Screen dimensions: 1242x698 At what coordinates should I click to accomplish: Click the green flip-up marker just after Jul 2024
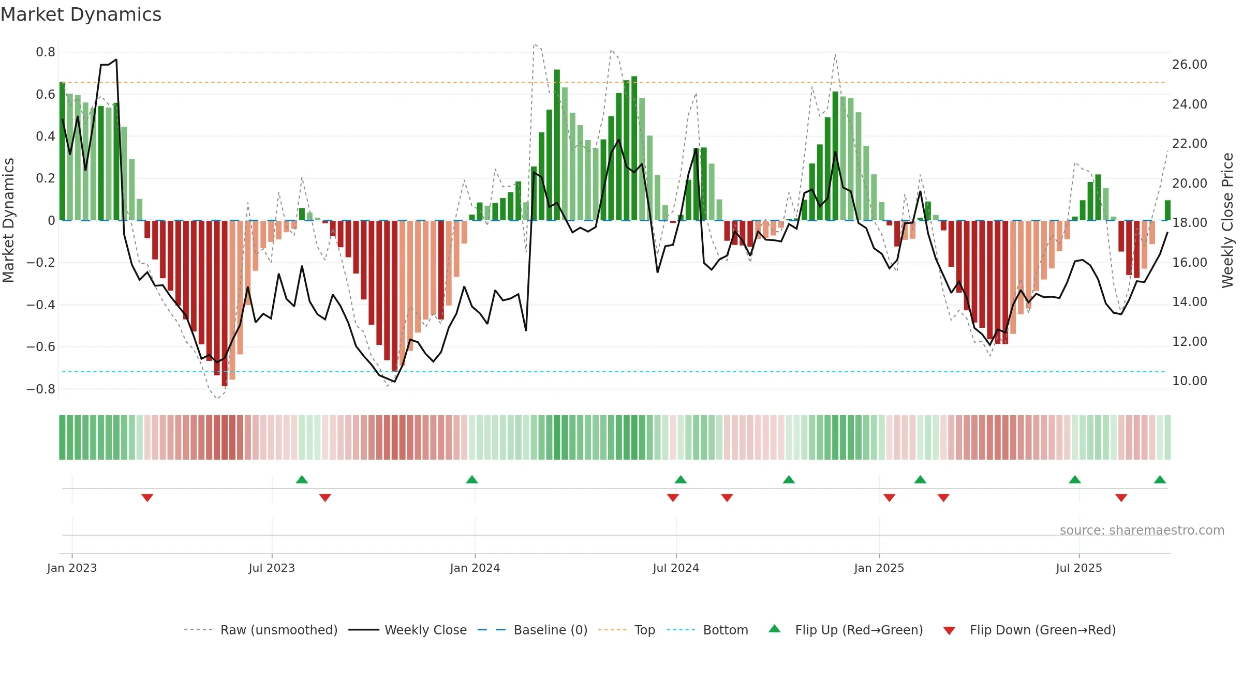(681, 479)
